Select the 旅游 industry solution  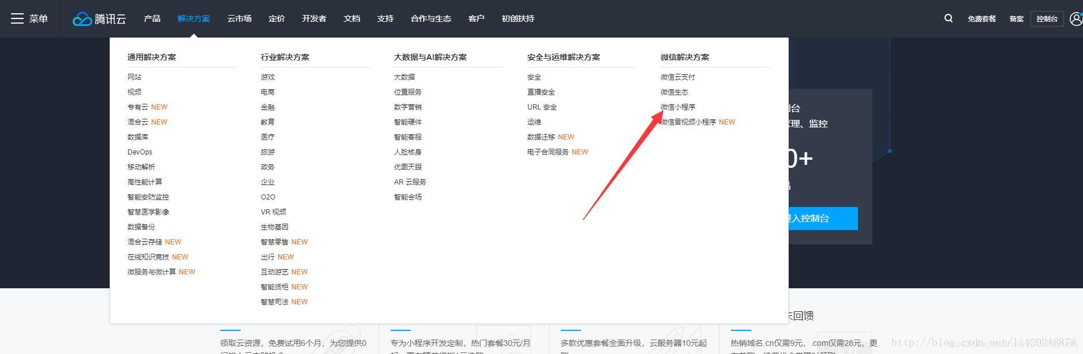[268, 152]
